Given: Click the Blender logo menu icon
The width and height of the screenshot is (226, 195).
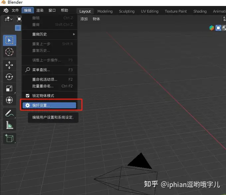Looking at the screenshot, I should click(6, 10).
